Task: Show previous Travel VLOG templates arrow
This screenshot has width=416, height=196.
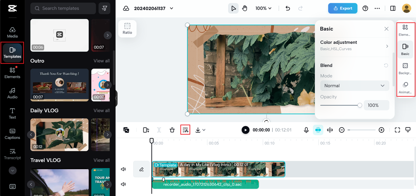Action: [31, 184]
